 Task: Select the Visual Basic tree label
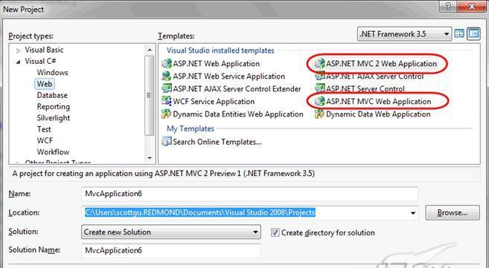[x=44, y=50]
